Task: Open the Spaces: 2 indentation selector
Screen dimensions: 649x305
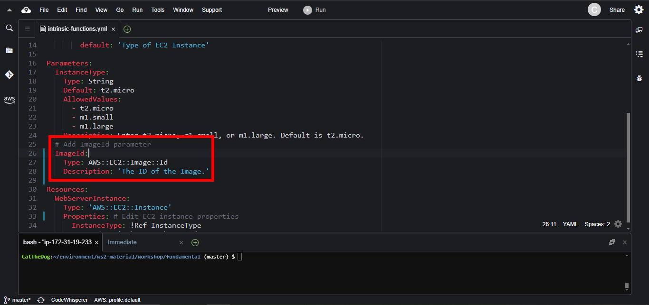Action: coord(597,224)
